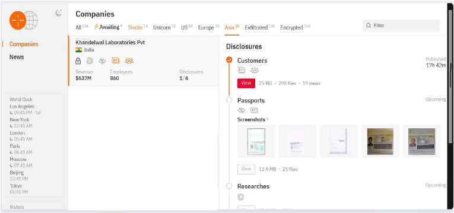Open the Passports disclosure heading
Viewport: 454px width, 213px height.
point(251,101)
